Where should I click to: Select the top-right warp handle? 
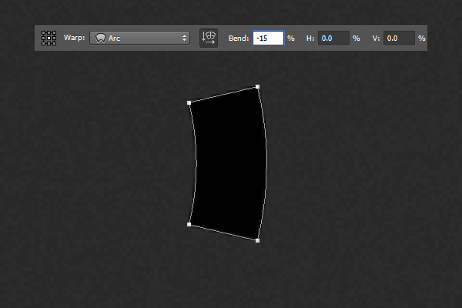pos(257,86)
